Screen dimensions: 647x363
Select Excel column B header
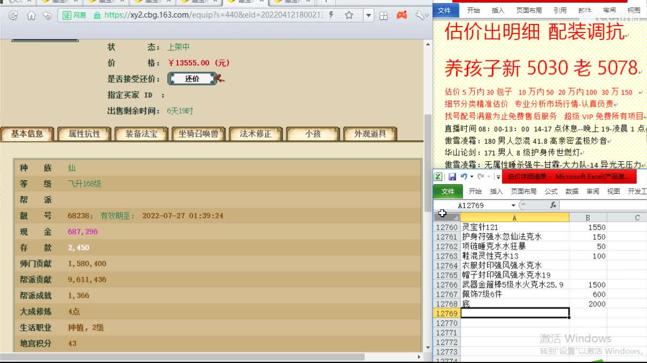(x=588, y=217)
